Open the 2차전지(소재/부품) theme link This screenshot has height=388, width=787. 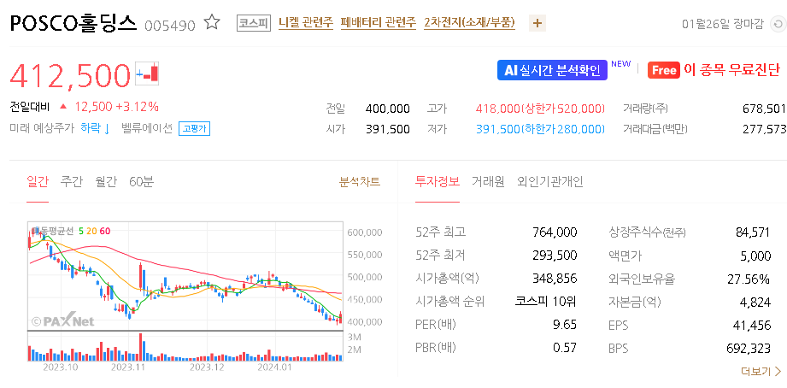pyautogui.click(x=469, y=22)
